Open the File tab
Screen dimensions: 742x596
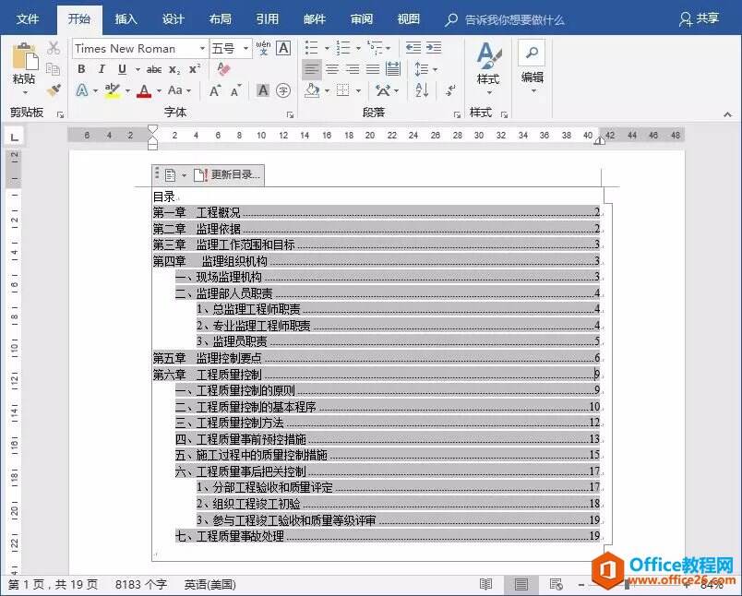coord(28,19)
